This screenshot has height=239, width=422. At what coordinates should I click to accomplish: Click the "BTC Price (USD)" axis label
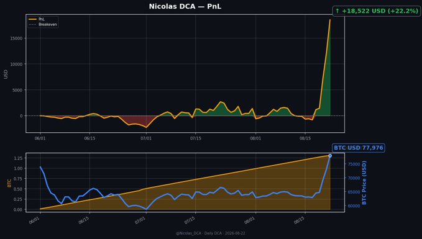click(x=364, y=183)
